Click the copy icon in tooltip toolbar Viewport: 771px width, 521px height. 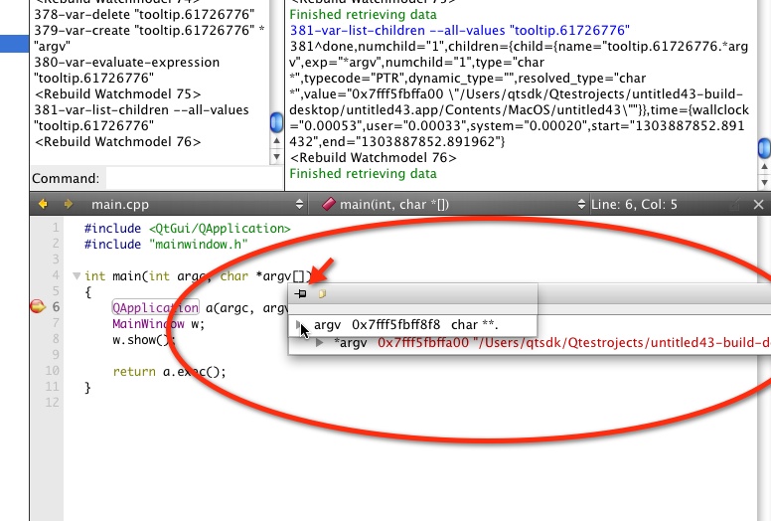coord(321,294)
